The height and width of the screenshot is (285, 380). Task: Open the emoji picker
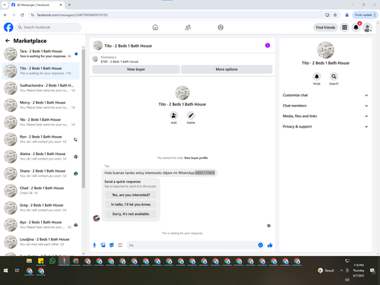pos(261,245)
